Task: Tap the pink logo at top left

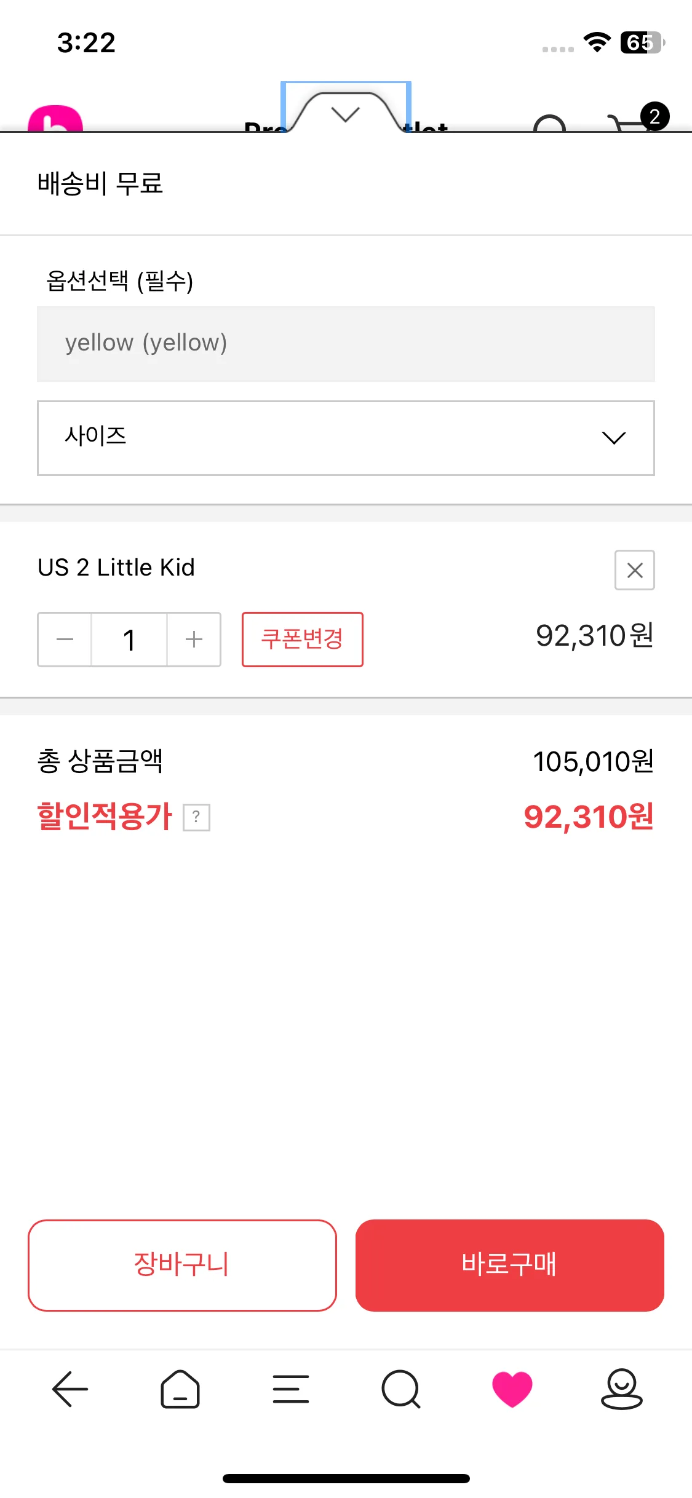Action: coord(55,119)
